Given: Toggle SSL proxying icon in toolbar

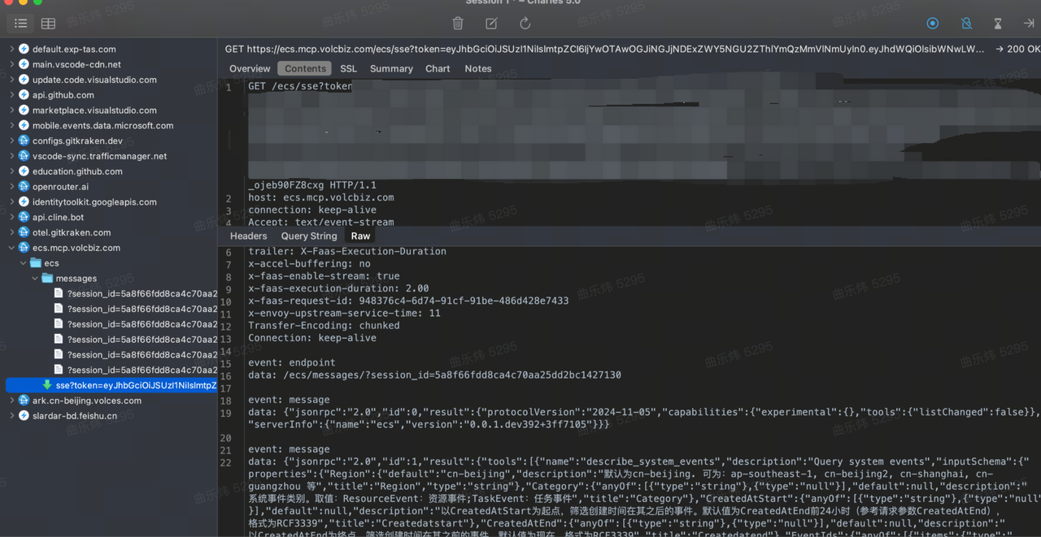Looking at the screenshot, I should tap(966, 24).
